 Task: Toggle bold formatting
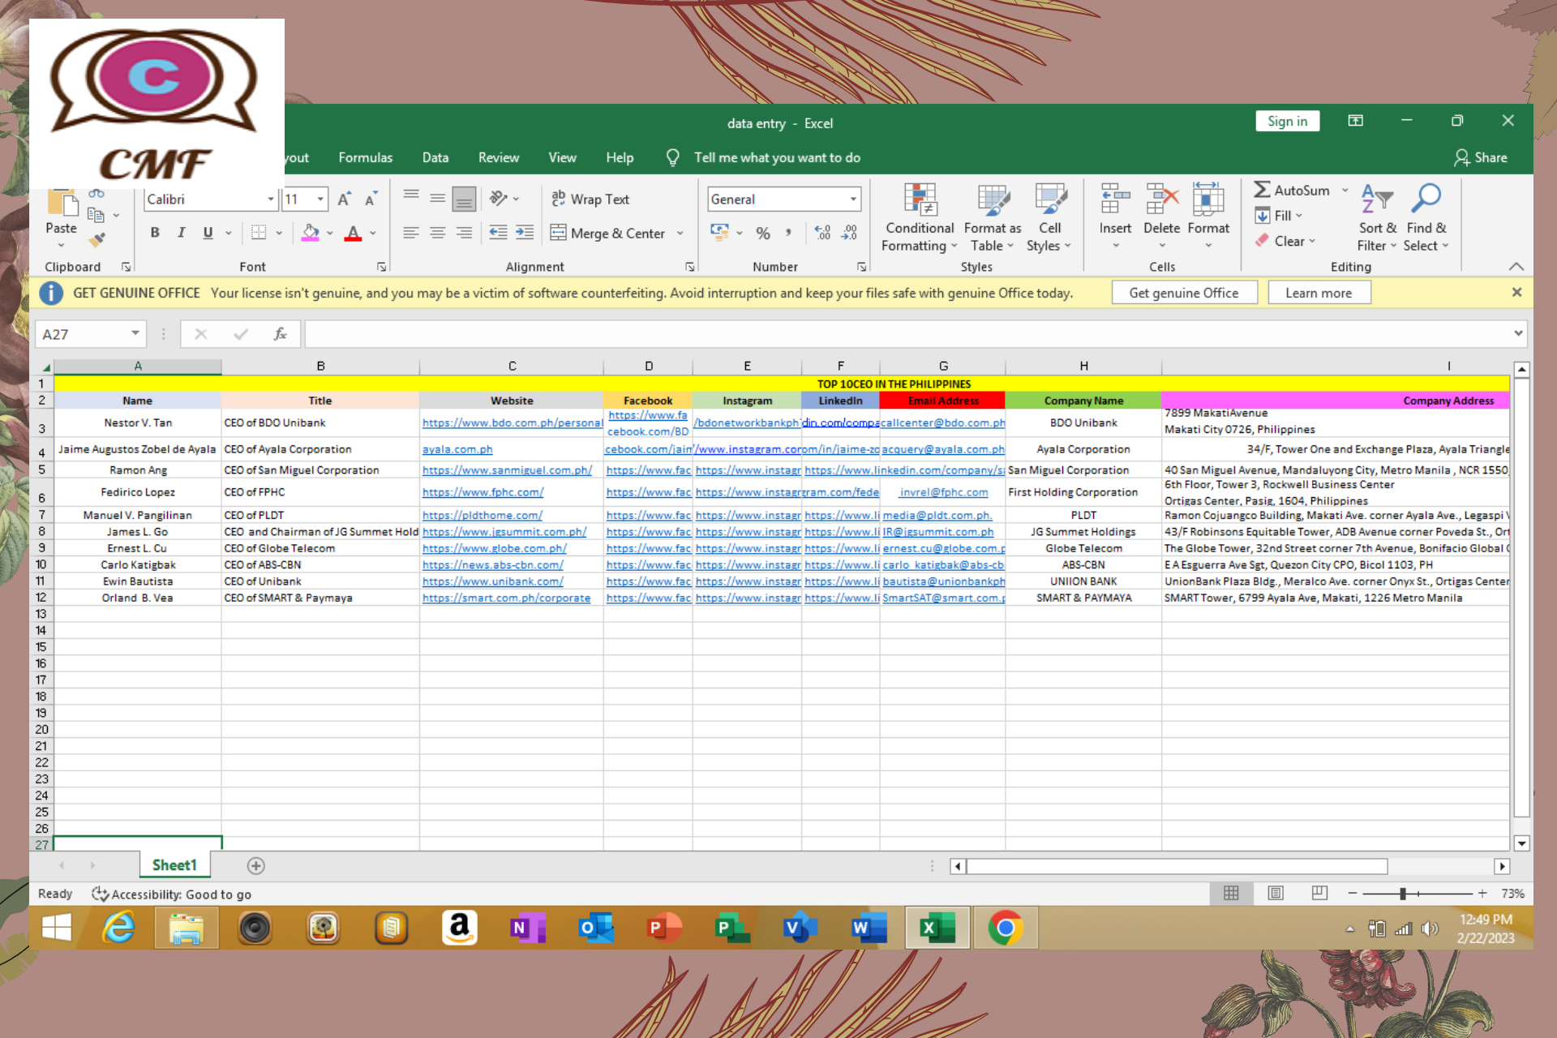click(155, 234)
